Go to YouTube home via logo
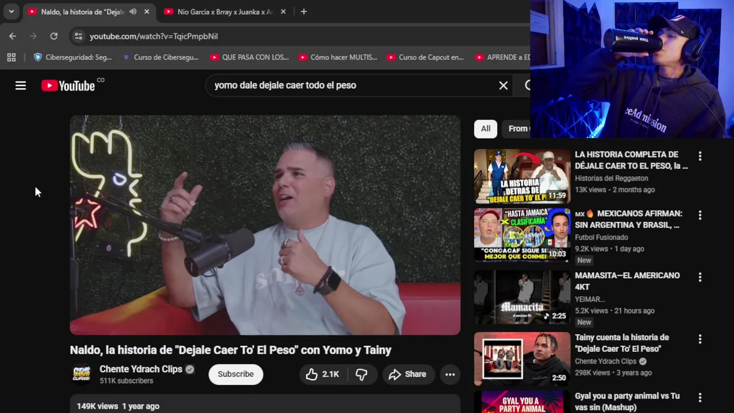 [x=68, y=85]
